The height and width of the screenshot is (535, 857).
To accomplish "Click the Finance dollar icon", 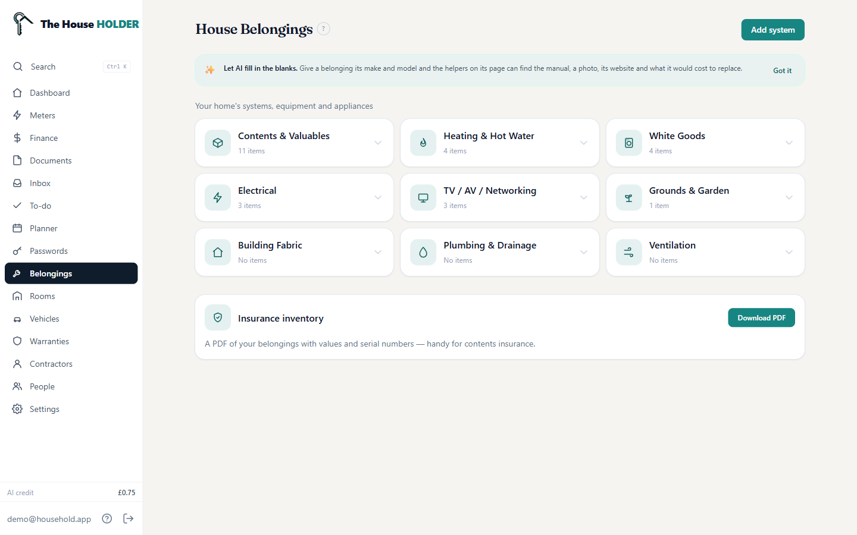I will pyautogui.click(x=17, y=138).
